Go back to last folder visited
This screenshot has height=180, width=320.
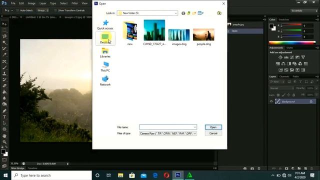pos(183,13)
